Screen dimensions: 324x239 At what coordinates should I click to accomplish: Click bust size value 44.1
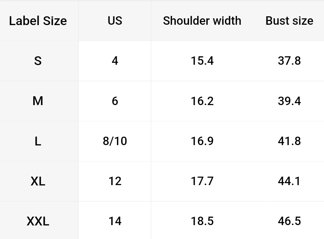point(289,181)
